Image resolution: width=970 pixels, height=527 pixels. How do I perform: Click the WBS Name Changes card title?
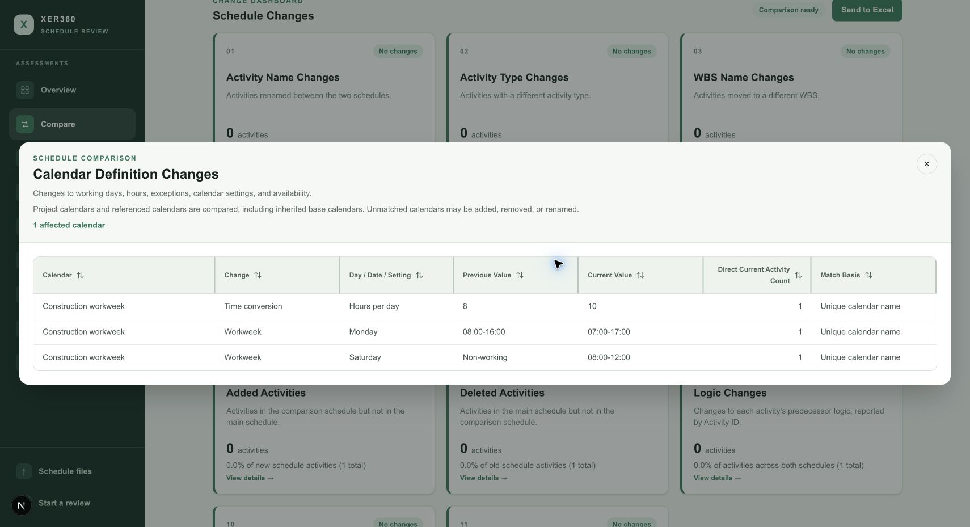[744, 78]
